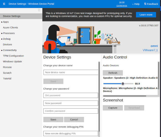Viewport: 161px width, 137px height.
Task: Click Audio Control vertical scrollbar
Action: (x=159, y=75)
